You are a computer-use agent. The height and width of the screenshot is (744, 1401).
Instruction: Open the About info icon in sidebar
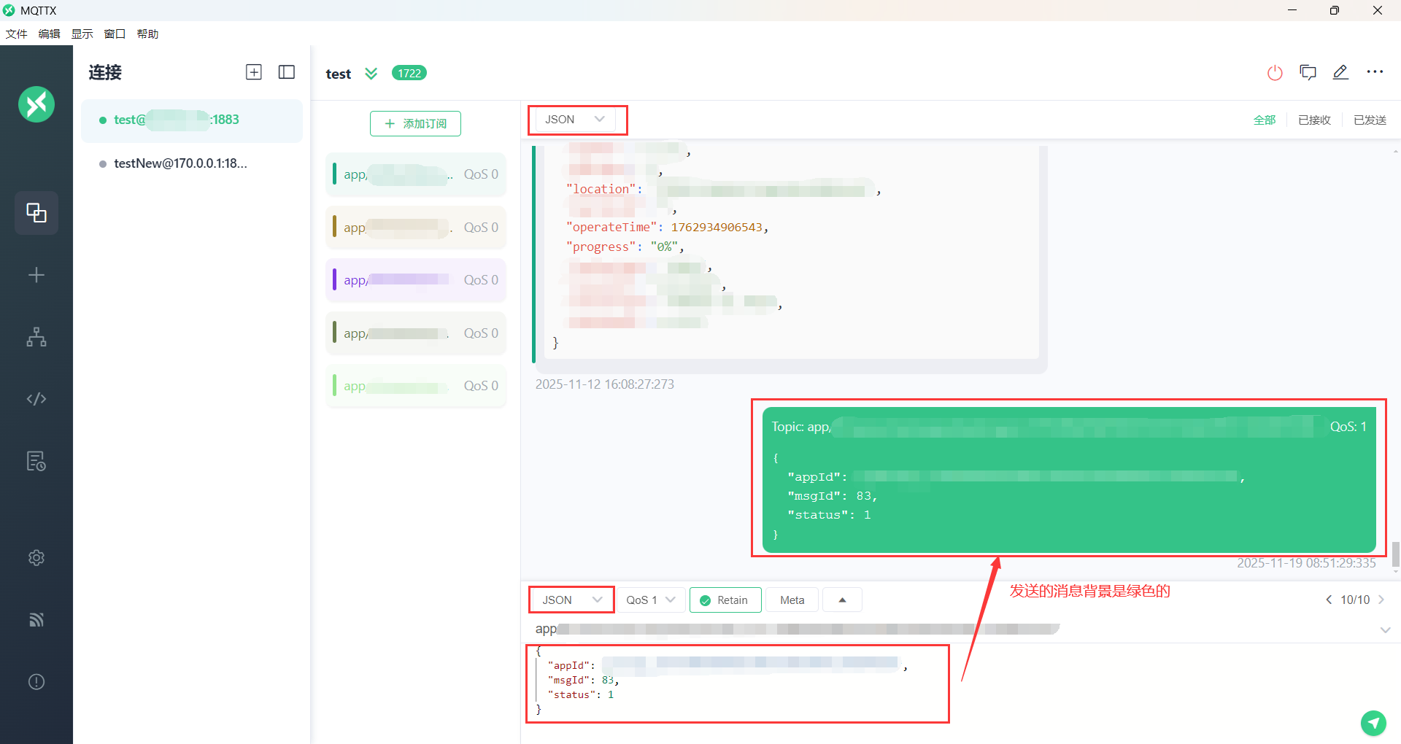click(36, 681)
